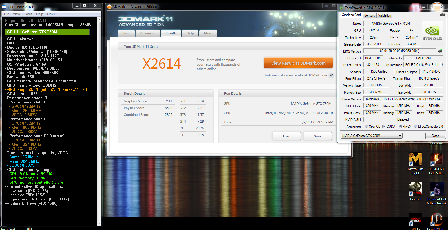Open the GRID 2 desktop shortcut
Screen dimensions: 448x230
(x=415, y=221)
